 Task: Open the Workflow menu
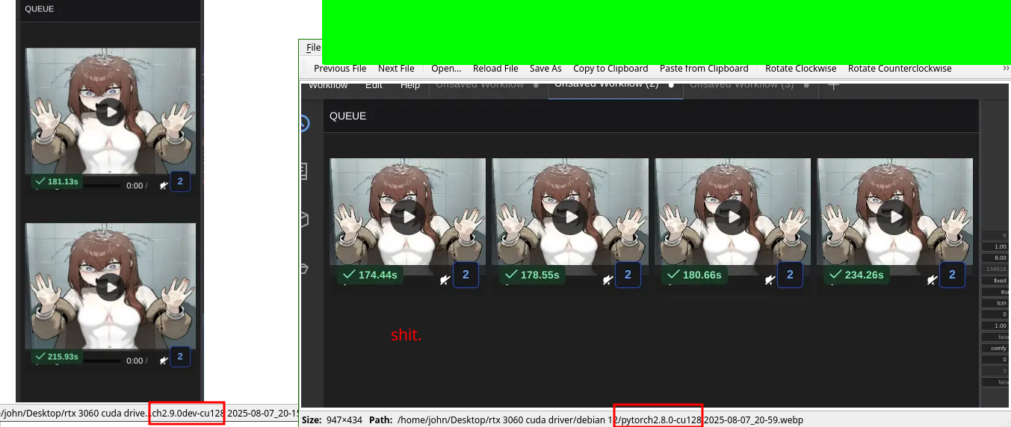(x=328, y=84)
